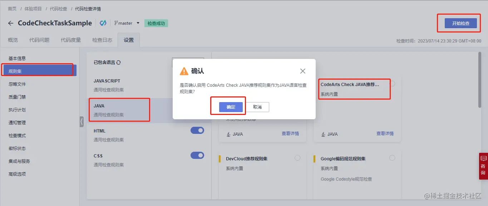Open 查看详情 link of the left JAVA card

[x=290, y=134]
